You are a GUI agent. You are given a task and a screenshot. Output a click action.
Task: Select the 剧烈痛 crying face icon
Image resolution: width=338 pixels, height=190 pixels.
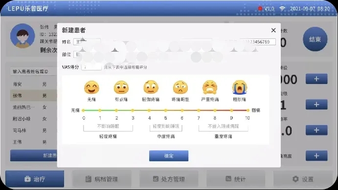pos(240,87)
